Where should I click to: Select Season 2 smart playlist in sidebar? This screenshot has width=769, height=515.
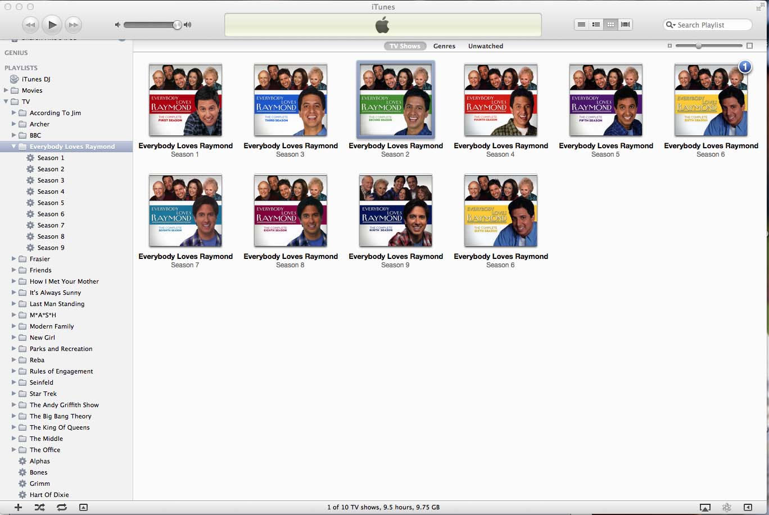pos(51,169)
